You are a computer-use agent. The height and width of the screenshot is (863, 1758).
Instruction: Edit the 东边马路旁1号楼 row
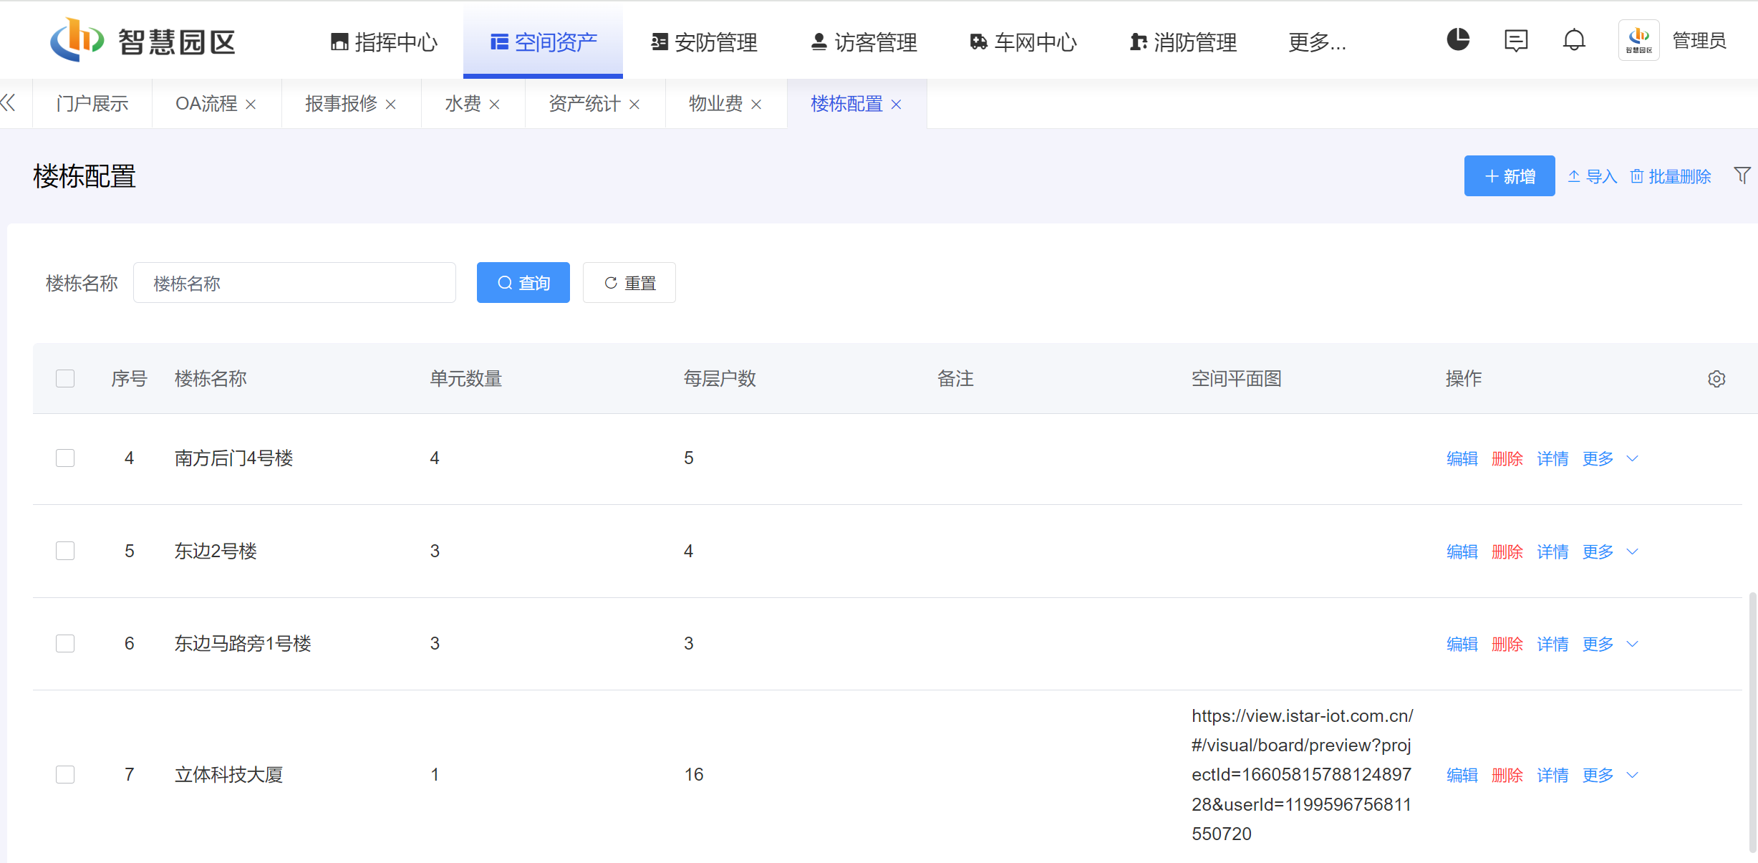coord(1462,644)
